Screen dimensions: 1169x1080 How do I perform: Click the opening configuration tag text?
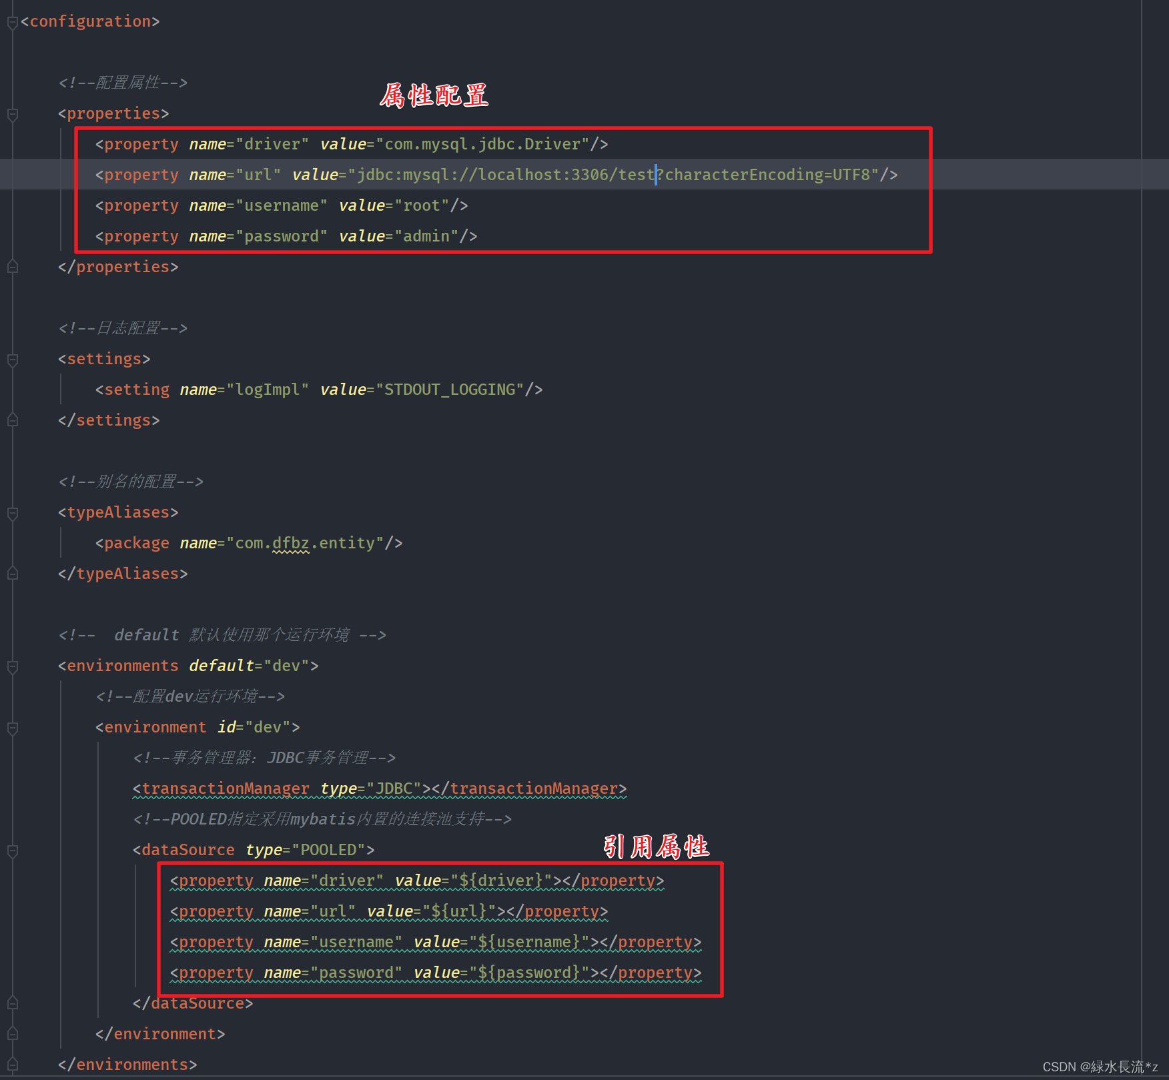click(x=90, y=21)
